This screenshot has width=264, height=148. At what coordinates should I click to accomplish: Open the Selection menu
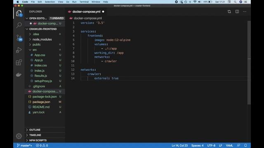pos(50,2)
